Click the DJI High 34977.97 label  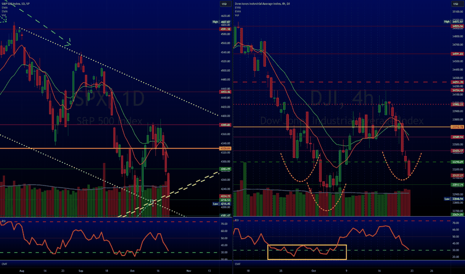click(x=454, y=21)
